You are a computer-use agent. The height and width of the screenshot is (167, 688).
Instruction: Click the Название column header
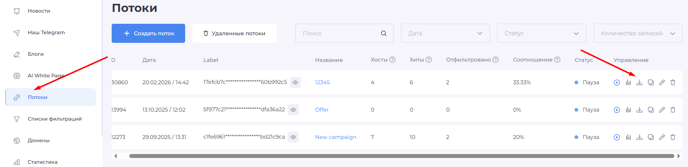pos(329,60)
